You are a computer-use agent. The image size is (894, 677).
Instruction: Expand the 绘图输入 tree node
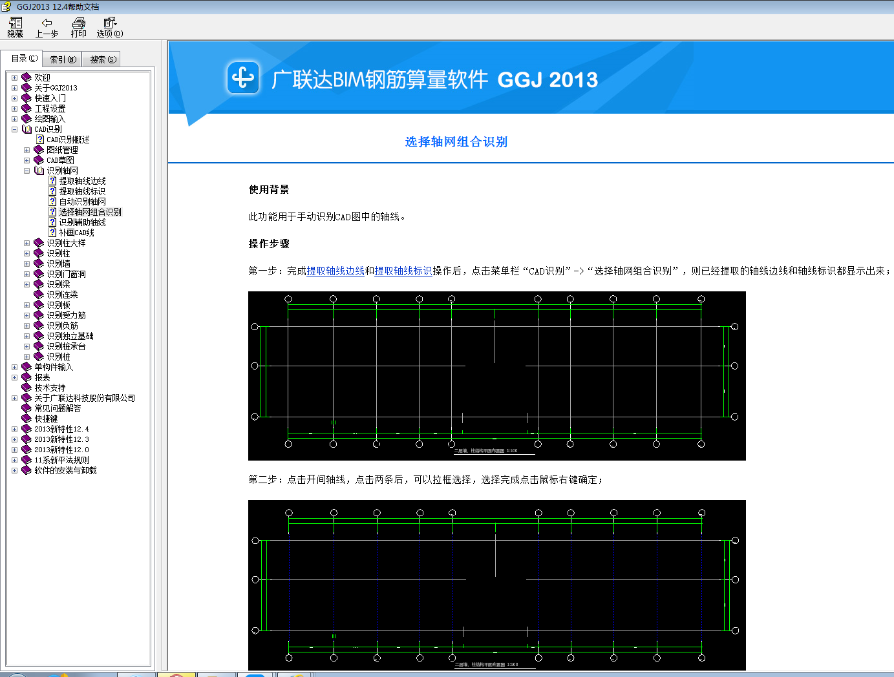(14, 119)
